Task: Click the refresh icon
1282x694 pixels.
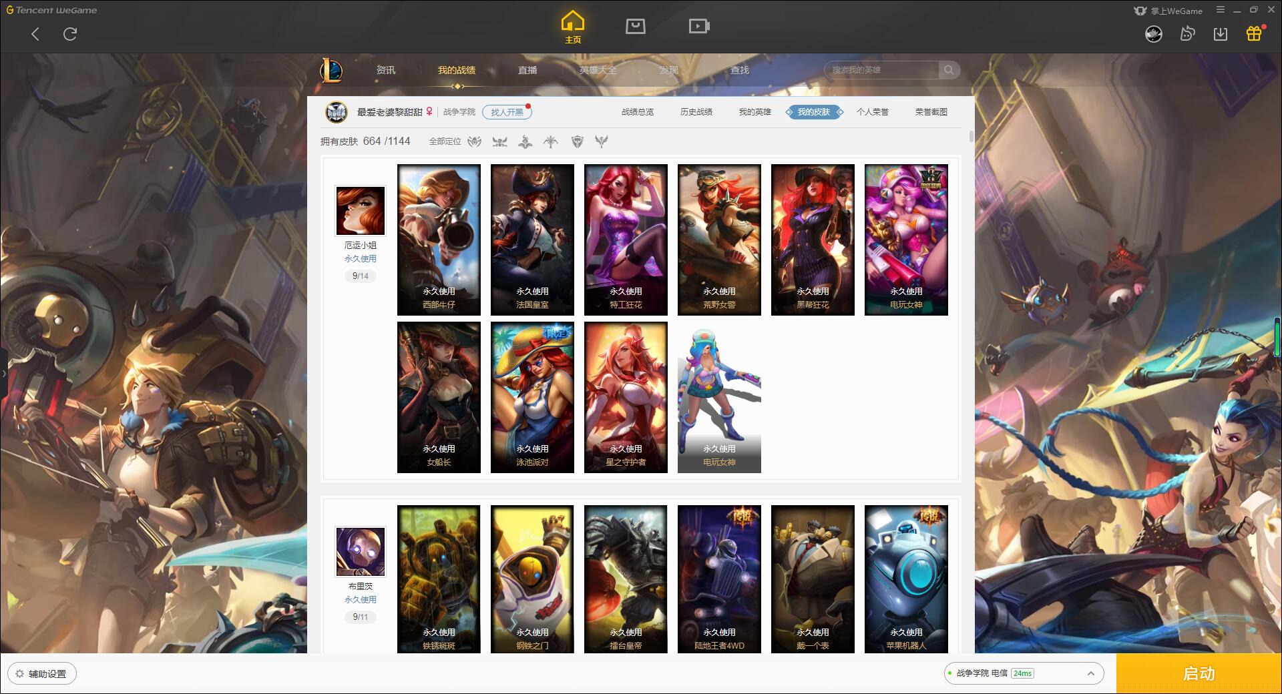Action: pyautogui.click(x=70, y=34)
